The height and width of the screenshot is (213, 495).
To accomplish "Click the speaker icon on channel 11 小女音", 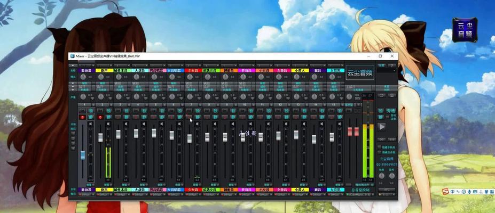I will [x=269, y=124].
